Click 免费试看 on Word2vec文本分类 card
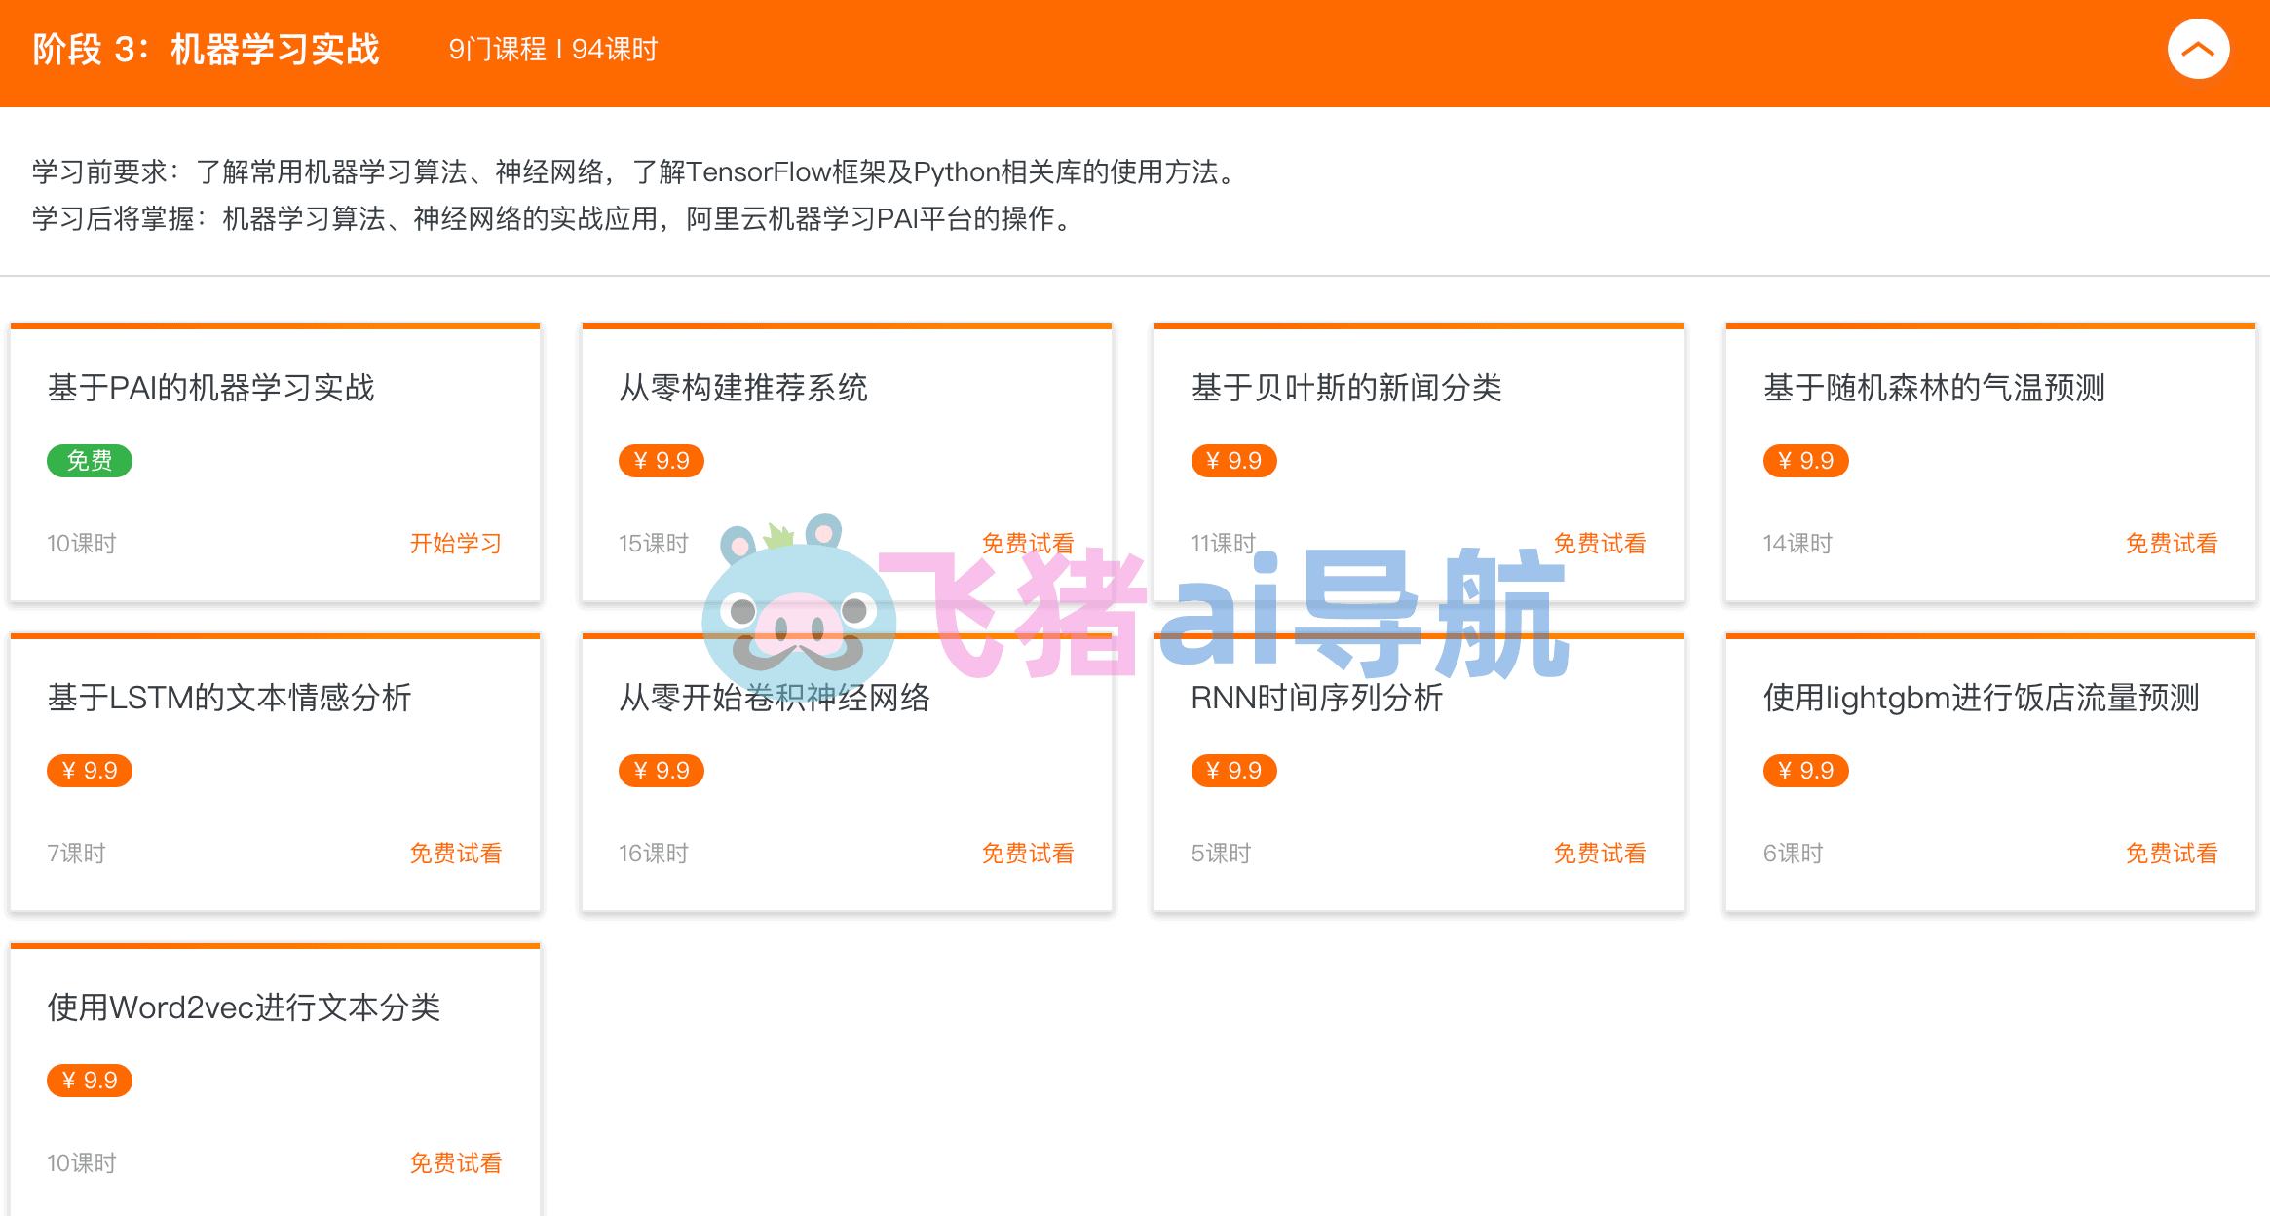 (x=455, y=1162)
